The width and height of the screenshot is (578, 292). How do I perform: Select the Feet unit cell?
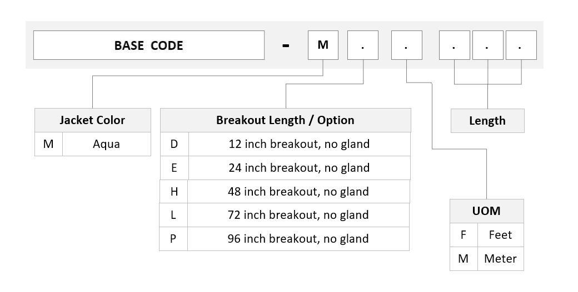(501, 235)
